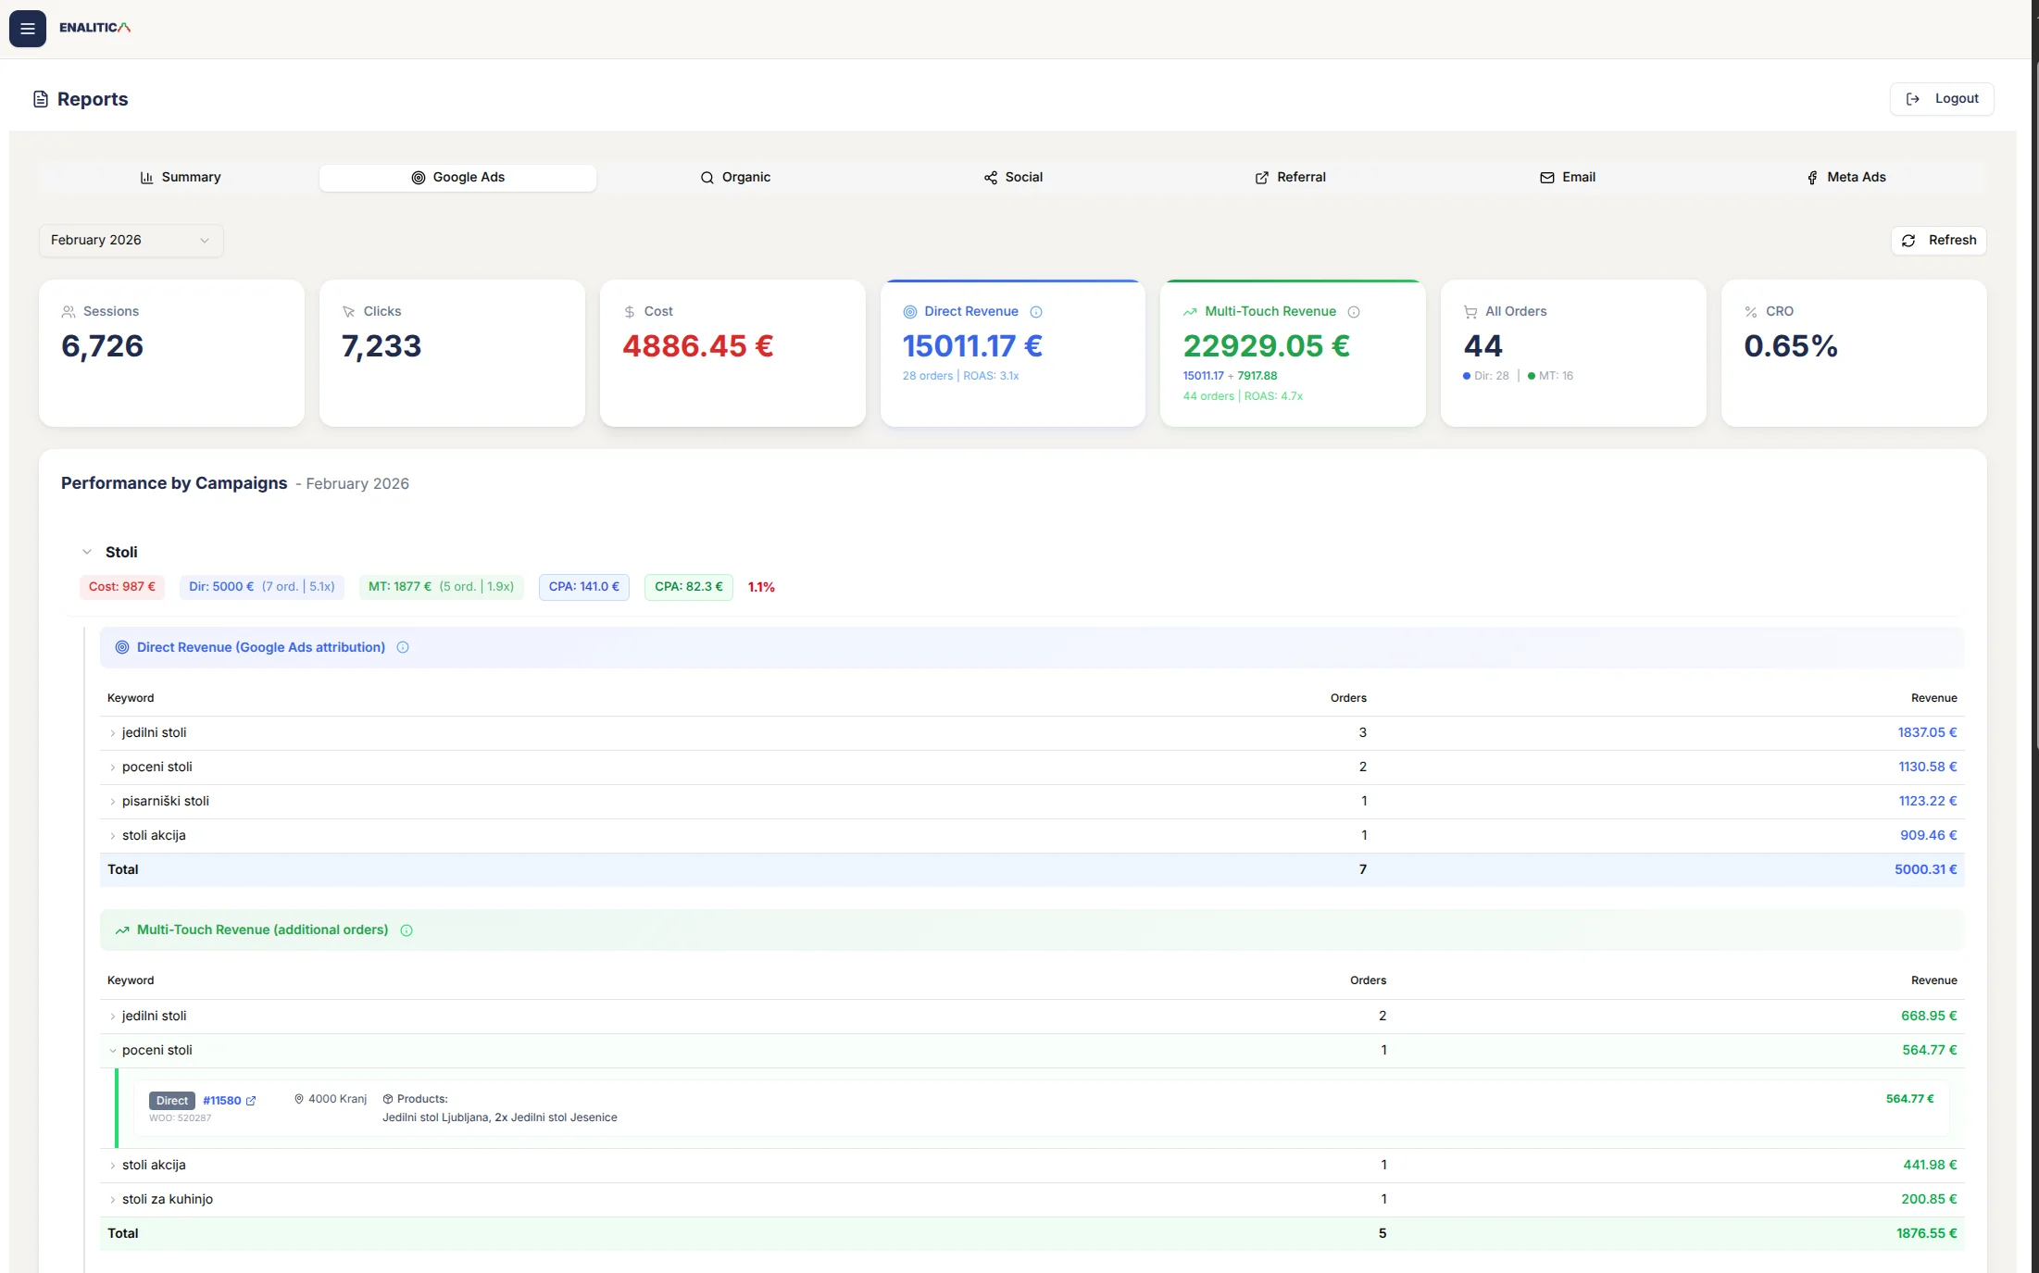
Task: Switch to the Summary tab
Action: [181, 177]
